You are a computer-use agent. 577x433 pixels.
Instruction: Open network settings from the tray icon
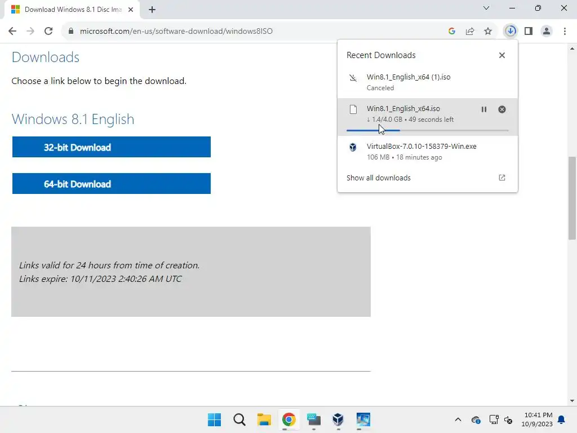coord(494,419)
